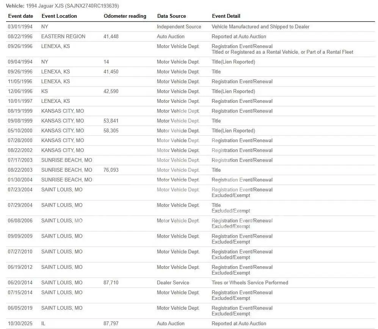Click the 09/04/1994 Title(Lien Reported) detail
Viewport: 378px width, 329px height.
(233, 62)
